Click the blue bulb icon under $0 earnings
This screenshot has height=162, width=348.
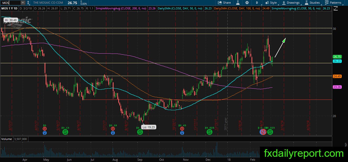45,133
